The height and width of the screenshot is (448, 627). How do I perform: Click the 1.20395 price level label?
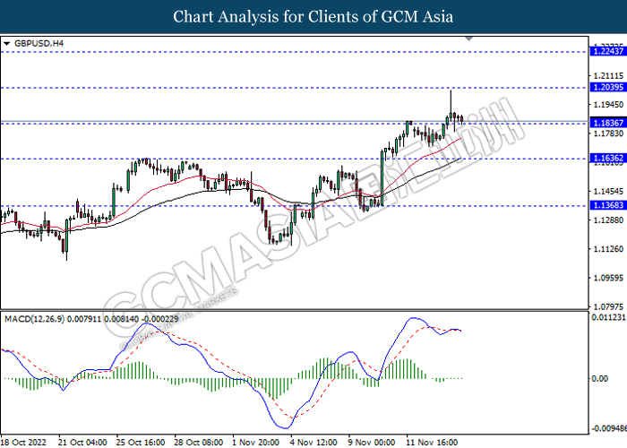pyautogui.click(x=608, y=87)
